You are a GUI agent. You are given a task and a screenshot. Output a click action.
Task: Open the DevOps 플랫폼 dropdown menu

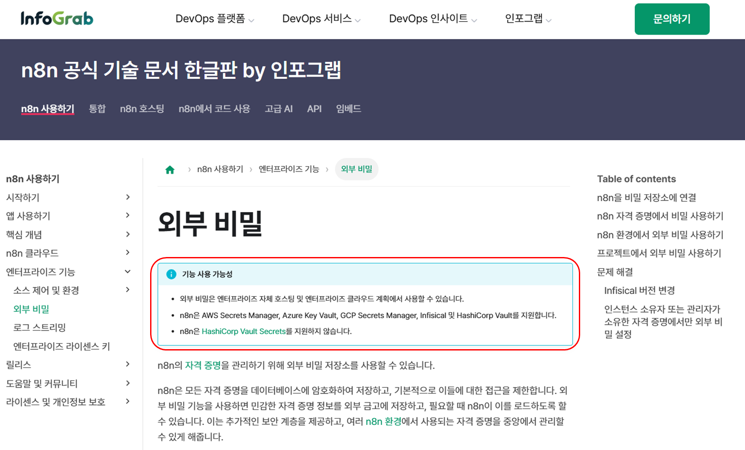pos(215,19)
